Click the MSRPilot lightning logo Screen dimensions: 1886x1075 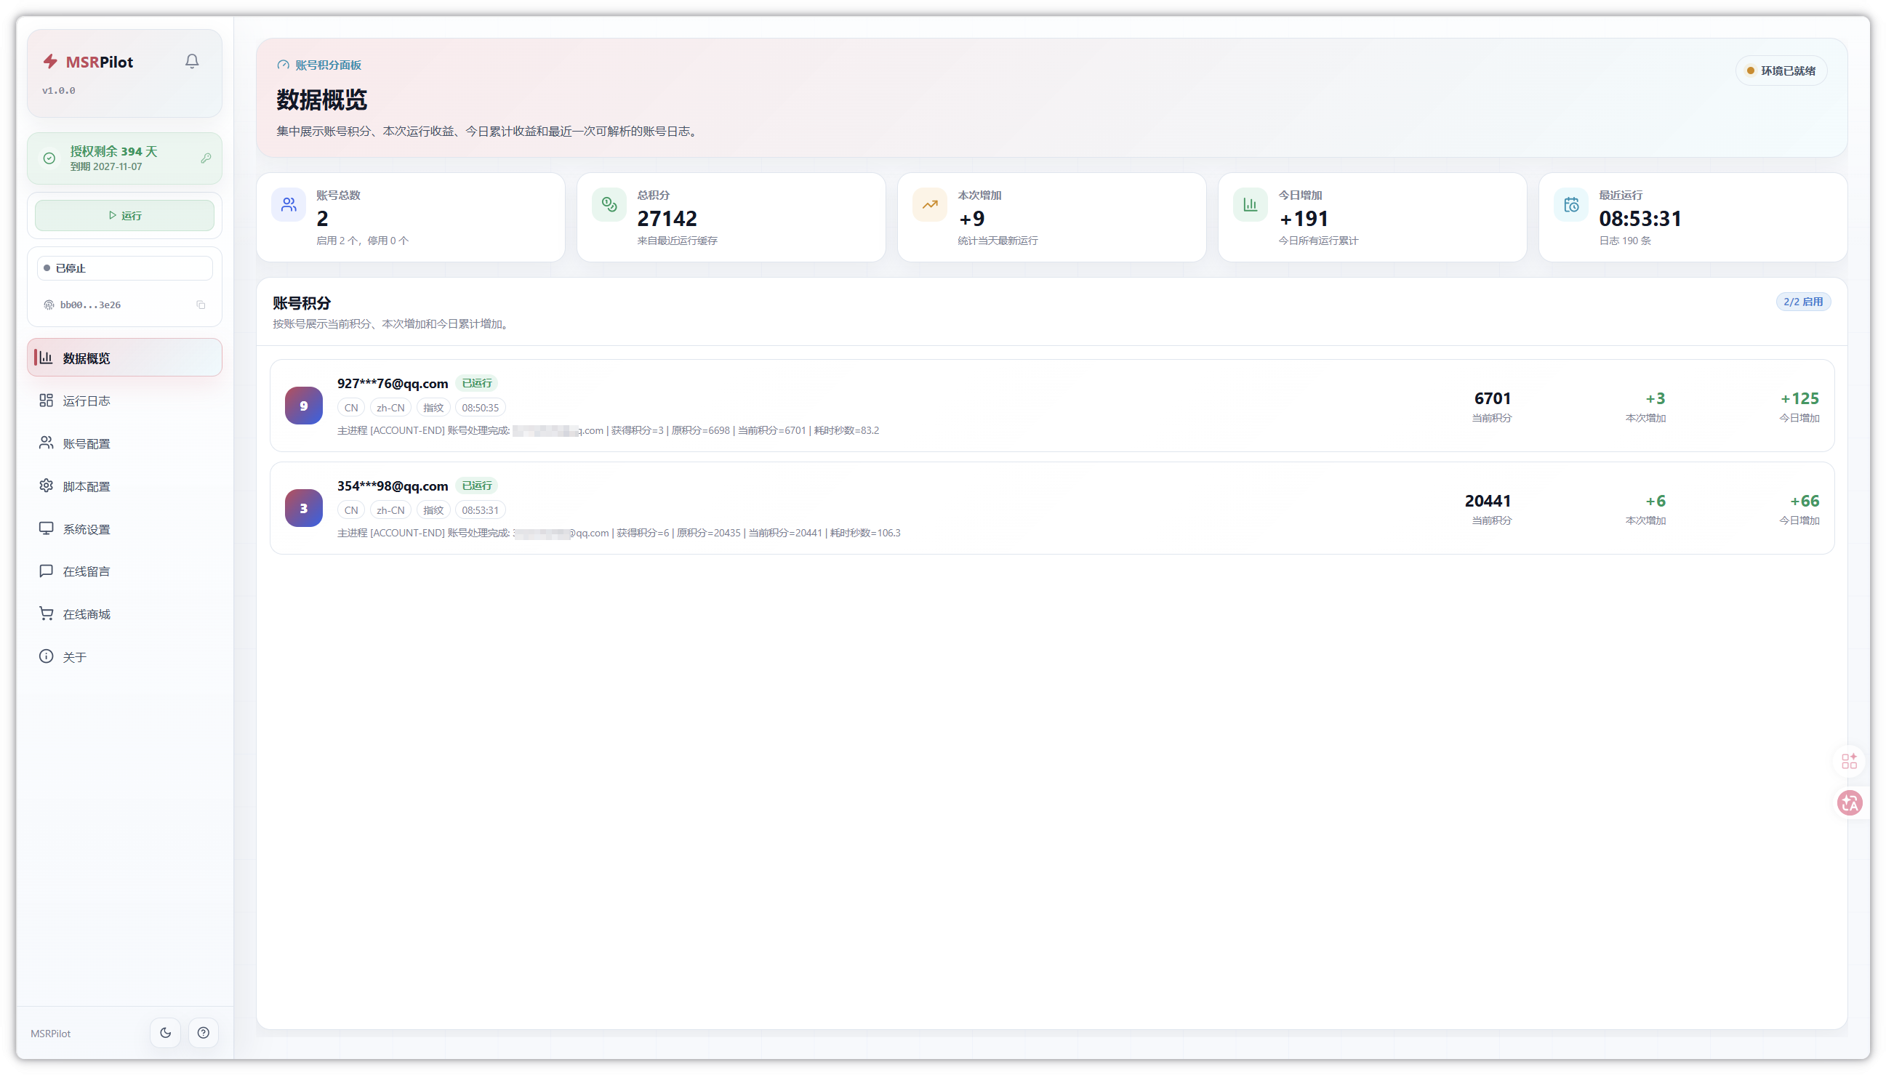[x=50, y=61]
